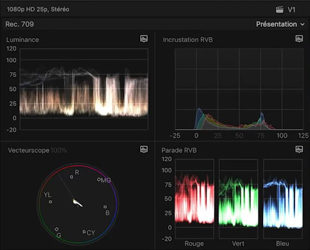This screenshot has width=310, height=250.
Task: Click the -25 mark on the histogram axis
Action: pos(175,136)
